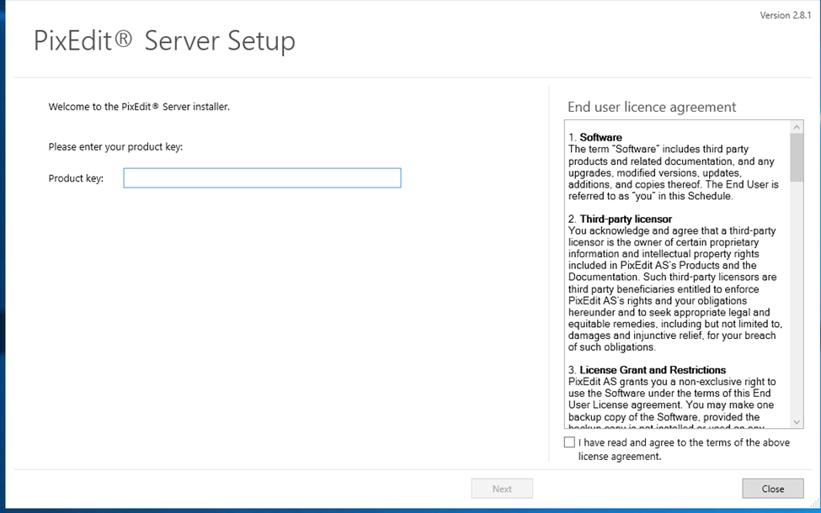Click the 'License Grant and Restrictions' heading
The height and width of the screenshot is (513, 821).
(x=653, y=370)
